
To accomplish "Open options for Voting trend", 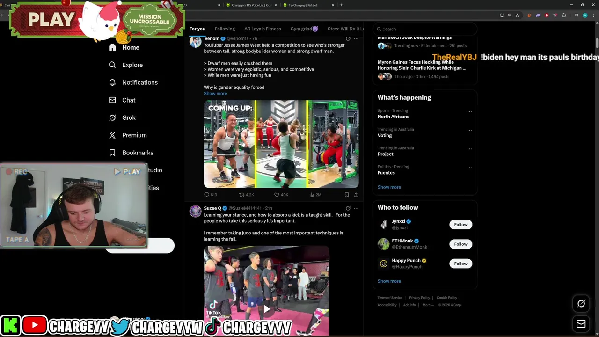I will 469,131.
